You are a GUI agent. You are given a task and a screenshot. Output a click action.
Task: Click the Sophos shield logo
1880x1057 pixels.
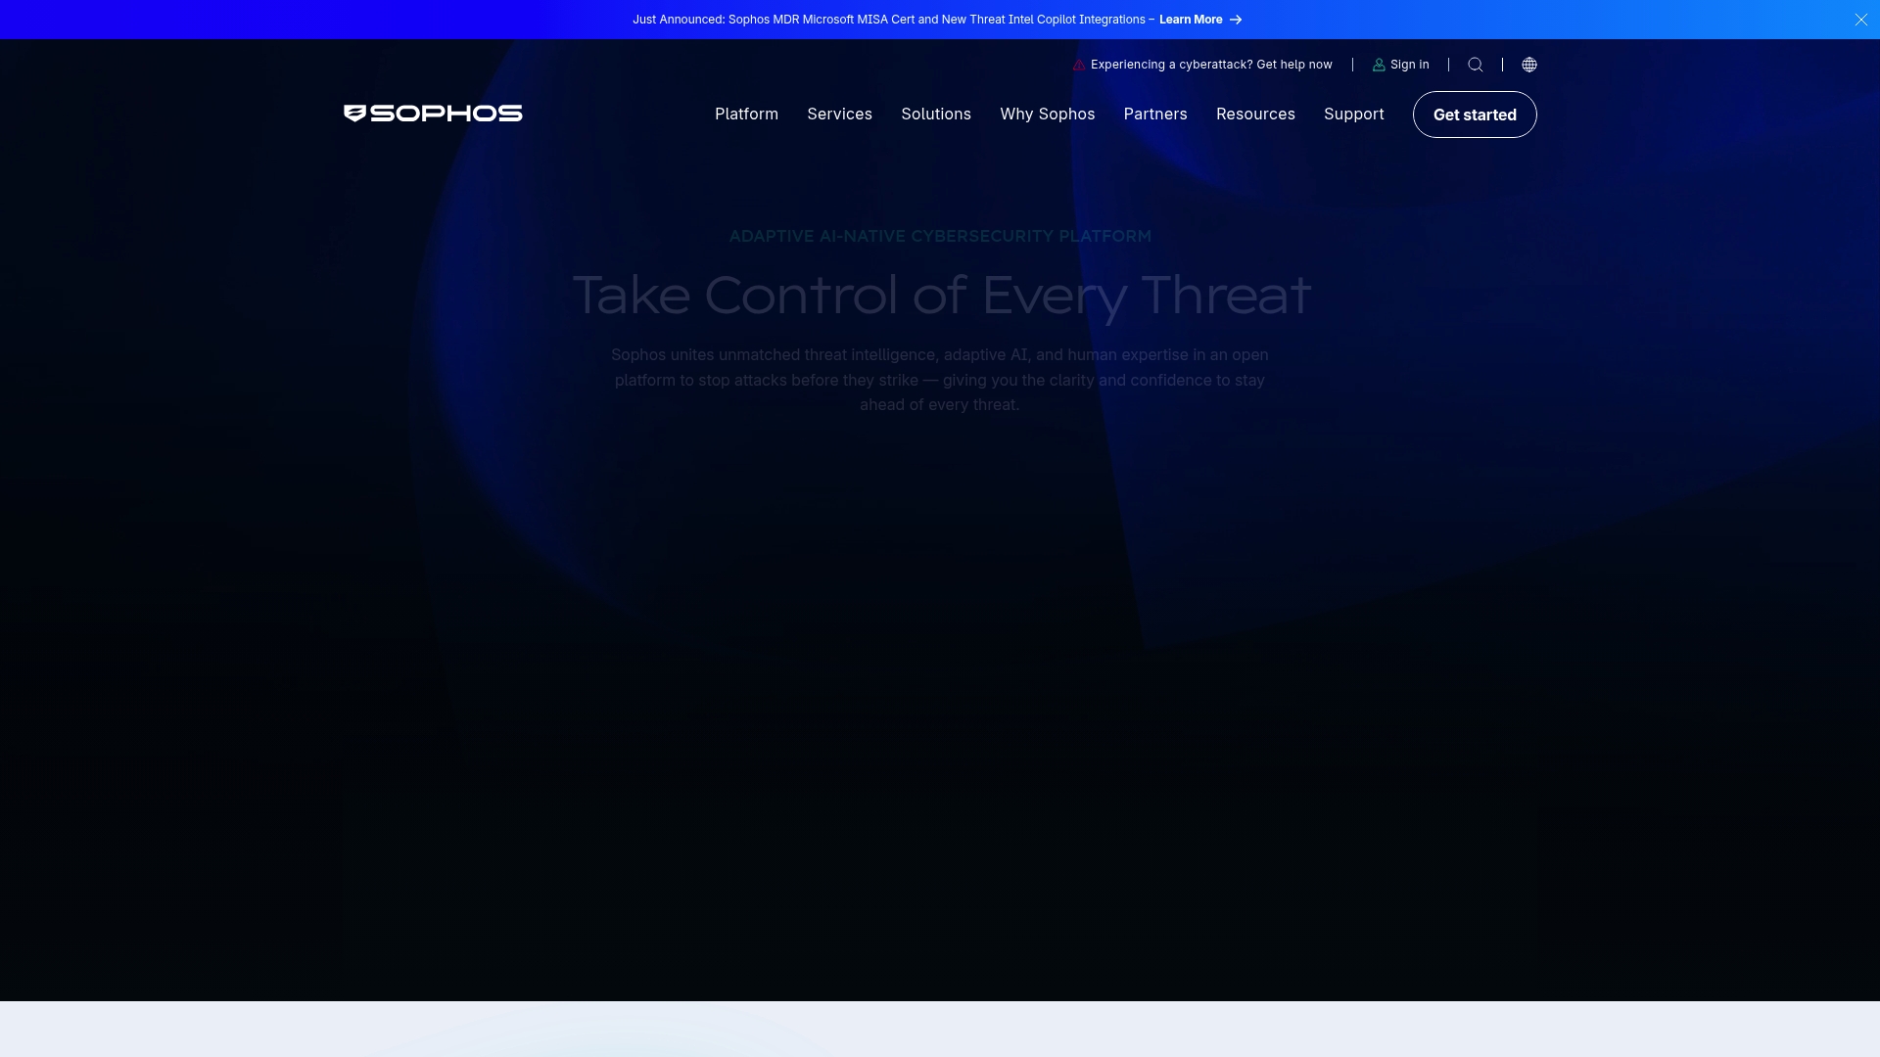[354, 114]
